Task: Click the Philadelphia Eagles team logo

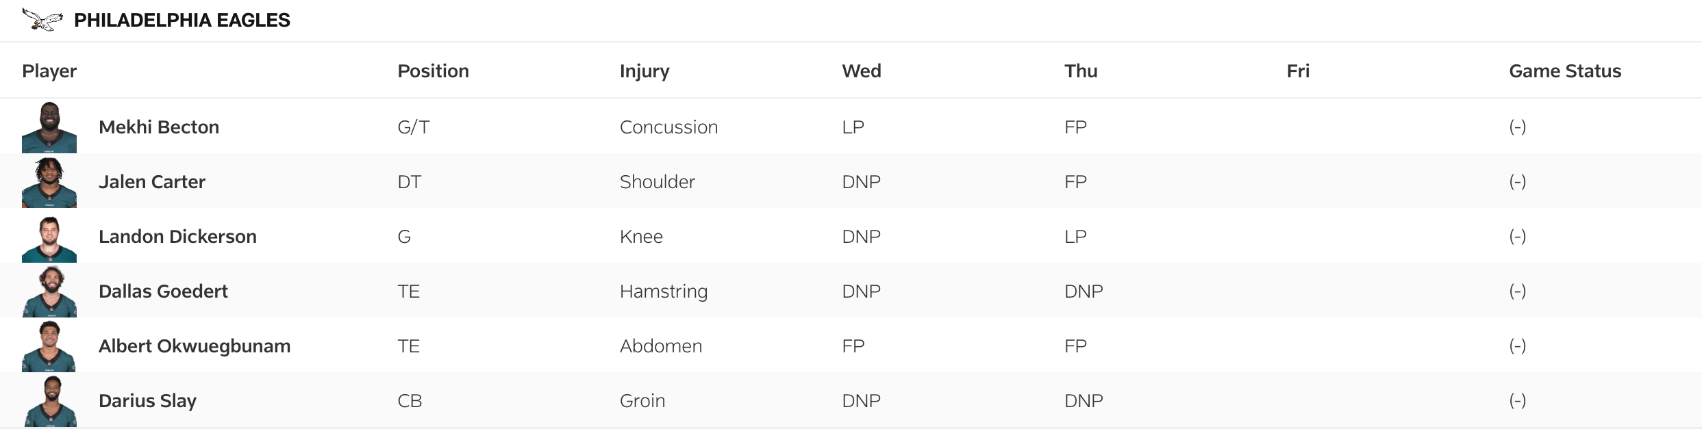Action: pos(42,19)
